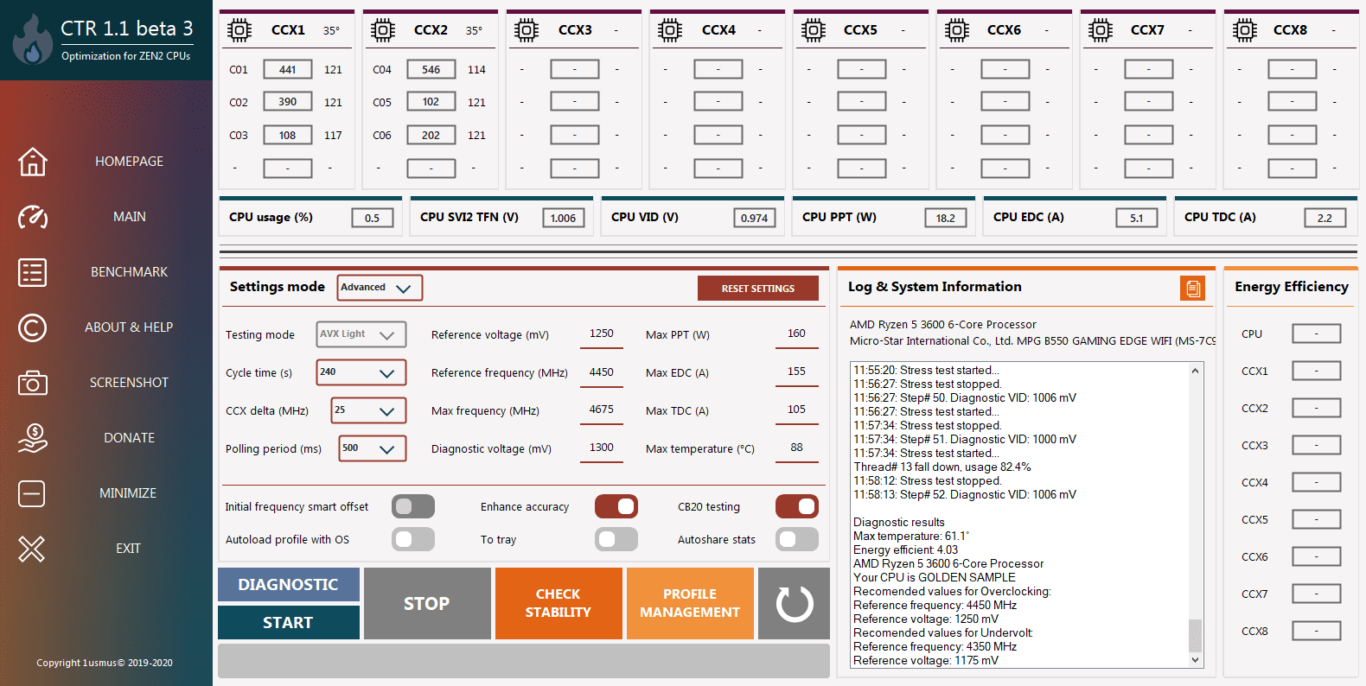Open PROFILE MANAGEMENT button
Image resolution: width=1366 pixels, height=686 pixels.
click(690, 604)
